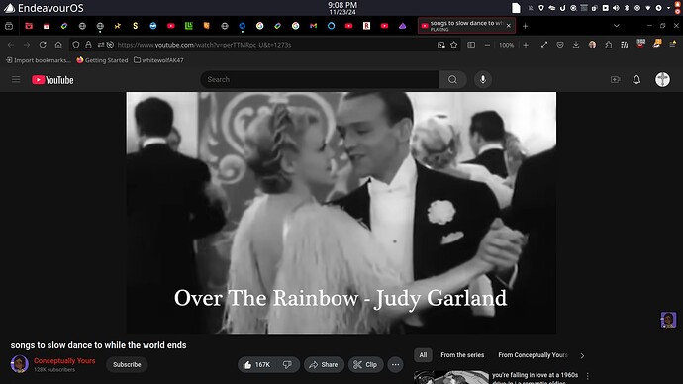Open tracking protection shield info

click(76, 45)
